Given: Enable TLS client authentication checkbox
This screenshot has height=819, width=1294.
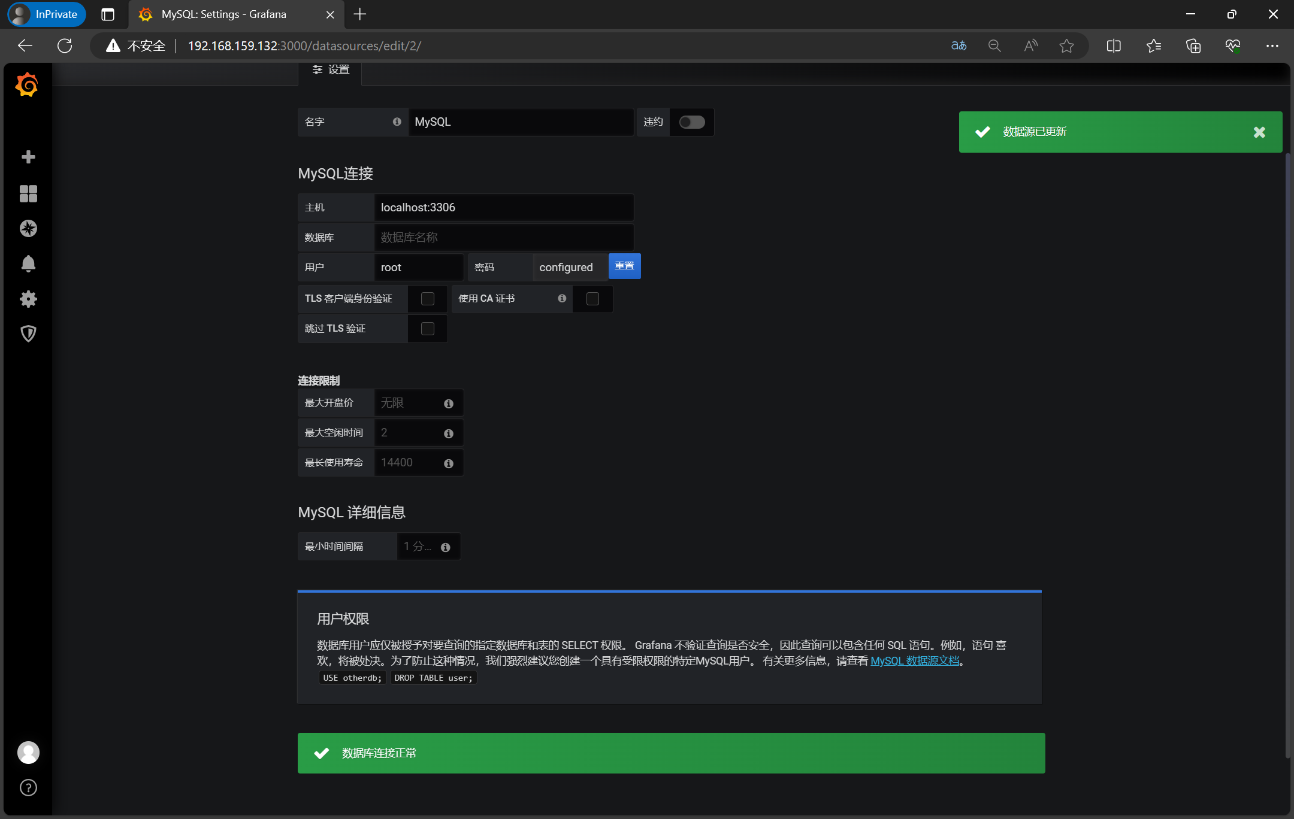Looking at the screenshot, I should pyautogui.click(x=427, y=299).
